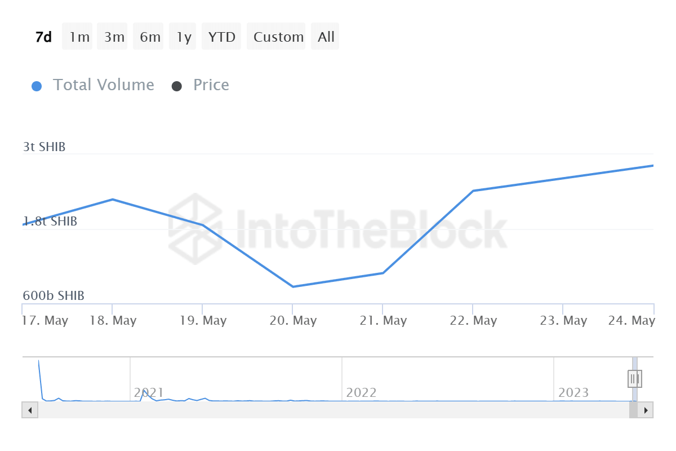Click the dark Price legend dot
676x451 pixels.
click(x=177, y=86)
